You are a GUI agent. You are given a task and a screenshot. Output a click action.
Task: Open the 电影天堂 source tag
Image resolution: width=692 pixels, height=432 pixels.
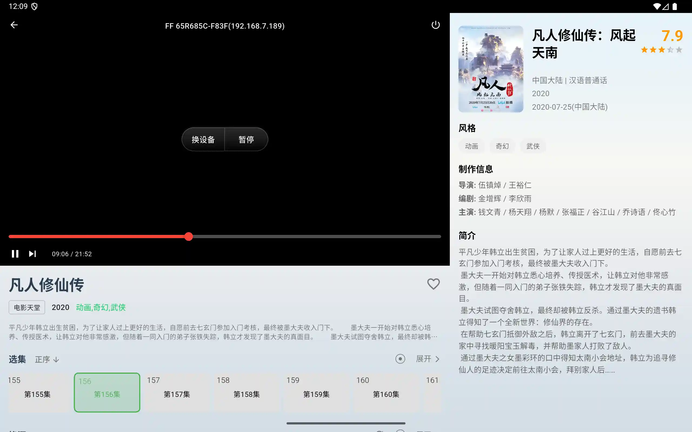(26, 307)
